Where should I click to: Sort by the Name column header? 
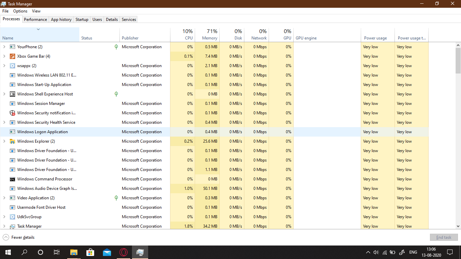tap(39, 34)
